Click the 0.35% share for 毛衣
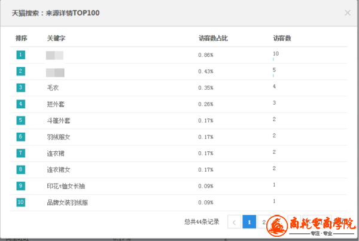359x241 pixels. pyautogui.click(x=206, y=88)
